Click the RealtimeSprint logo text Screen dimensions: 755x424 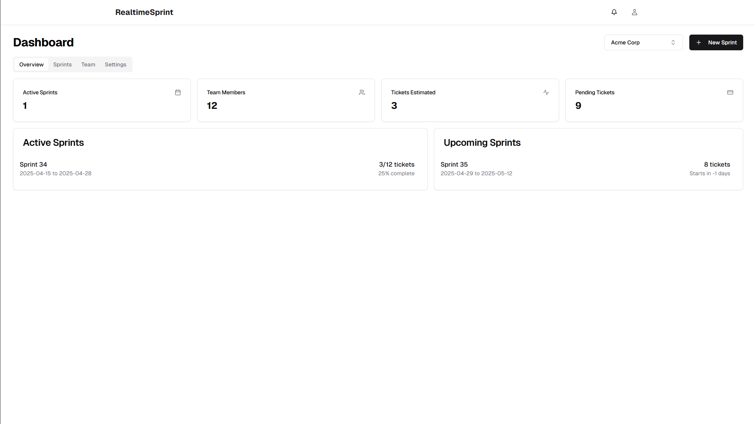pos(144,12)
